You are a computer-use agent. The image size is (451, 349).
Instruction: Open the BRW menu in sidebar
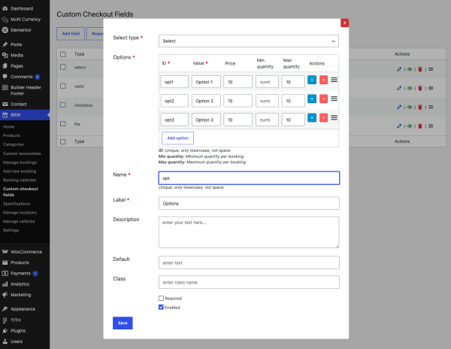[25, 115]
